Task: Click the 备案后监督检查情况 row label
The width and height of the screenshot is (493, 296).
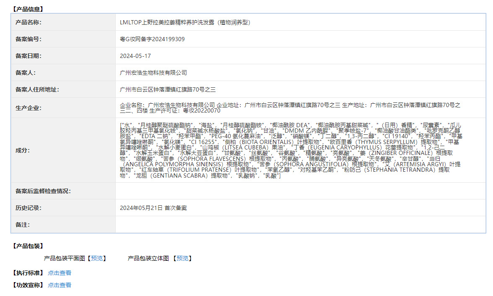Action: pos(43,191)
